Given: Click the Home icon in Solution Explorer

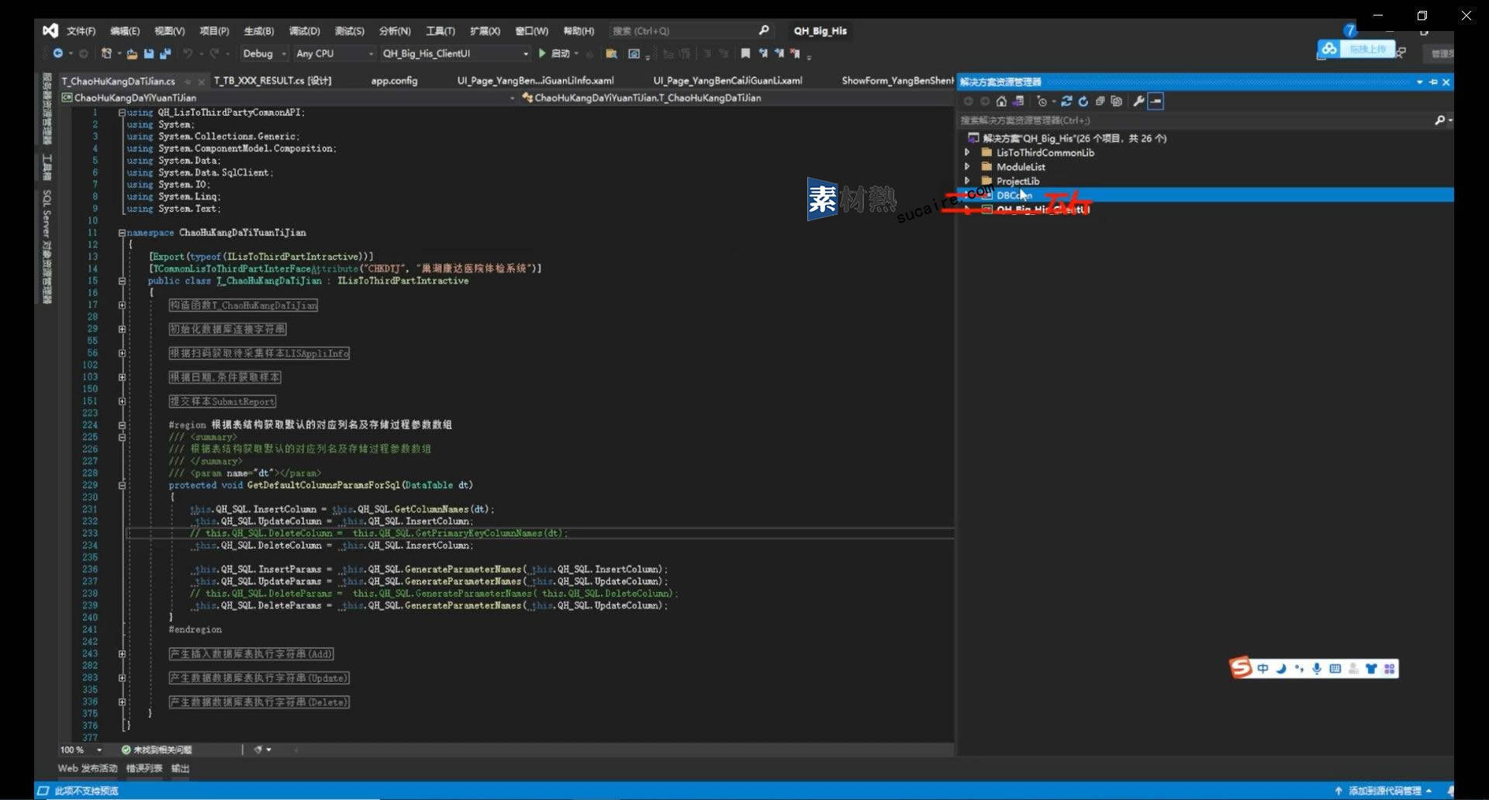Looking at the screenshot, I should pyautogui.click(x=1001, y=102).
